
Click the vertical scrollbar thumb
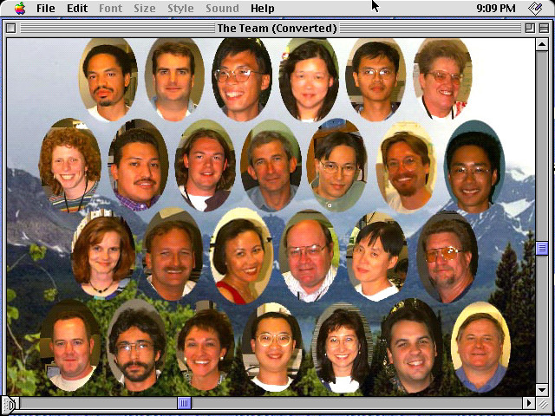coord(543,249)
